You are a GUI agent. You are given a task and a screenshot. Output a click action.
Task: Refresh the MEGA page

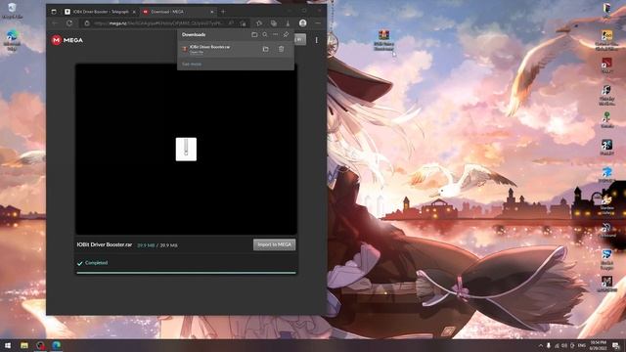pyautogui.click(x=69, y=23)
